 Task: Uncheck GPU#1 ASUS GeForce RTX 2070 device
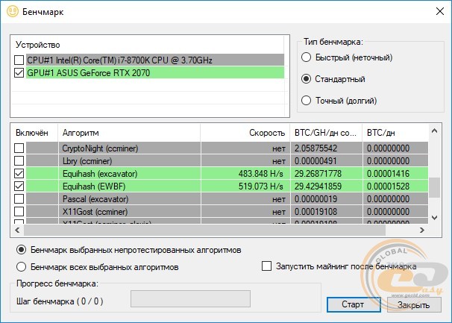[x=19, y=73]
